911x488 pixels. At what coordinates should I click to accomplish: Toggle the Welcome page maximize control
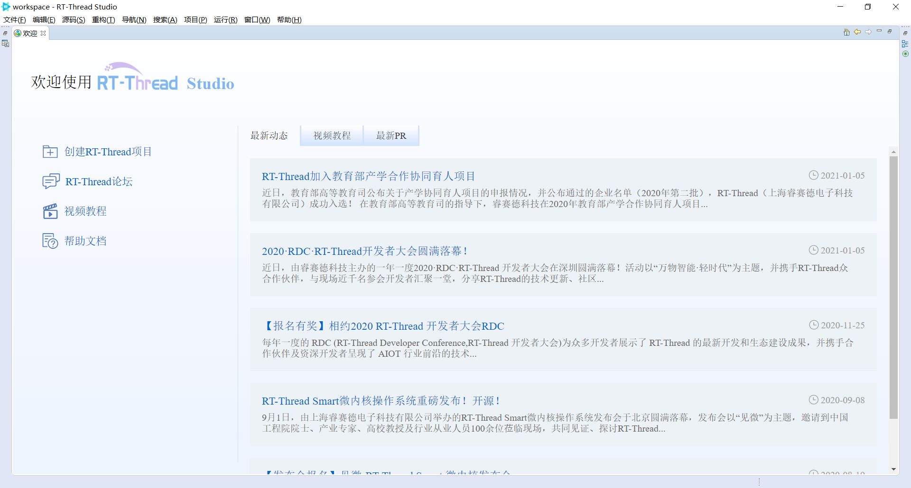tap(891, 31)
